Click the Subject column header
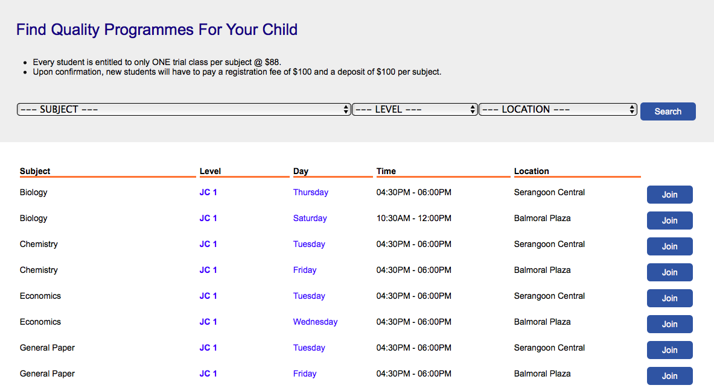714x391 pixels. click(35, 171)
